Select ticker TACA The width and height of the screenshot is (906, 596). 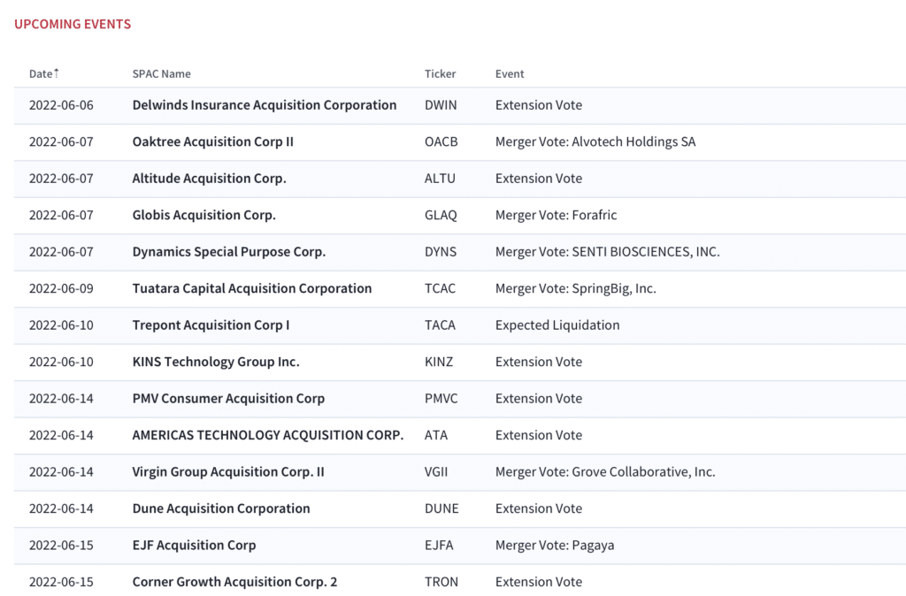(x=440, y=325)
